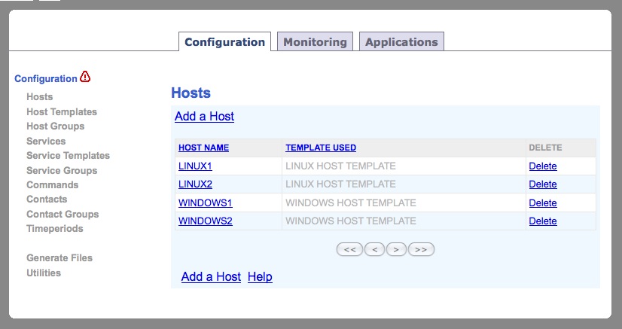Click WINDOWS HOST TEMPLATE in WINDOWS2 row
The width and height of the screenshot is (622, 329).
point(351,221)
